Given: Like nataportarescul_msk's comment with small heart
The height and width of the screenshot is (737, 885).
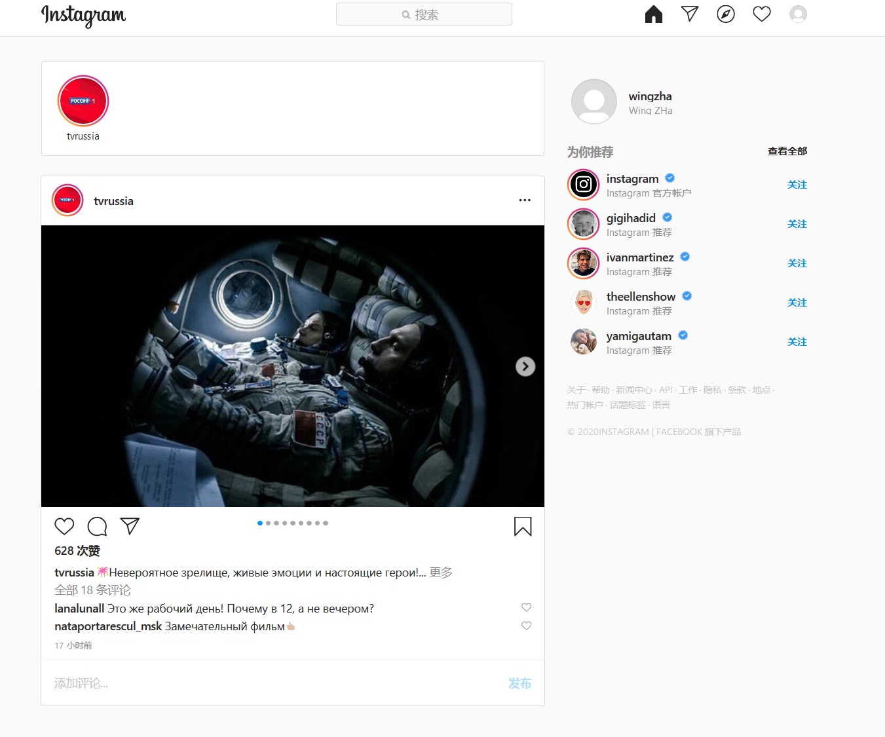Looking at the screenshot, I should pyautogui.click(x=526, y=626).
